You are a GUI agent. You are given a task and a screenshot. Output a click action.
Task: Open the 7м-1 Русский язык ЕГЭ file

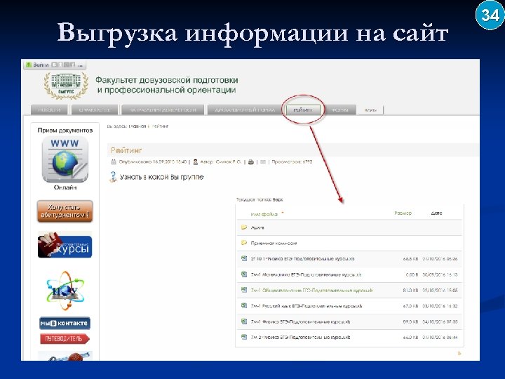tap(307, 306)
